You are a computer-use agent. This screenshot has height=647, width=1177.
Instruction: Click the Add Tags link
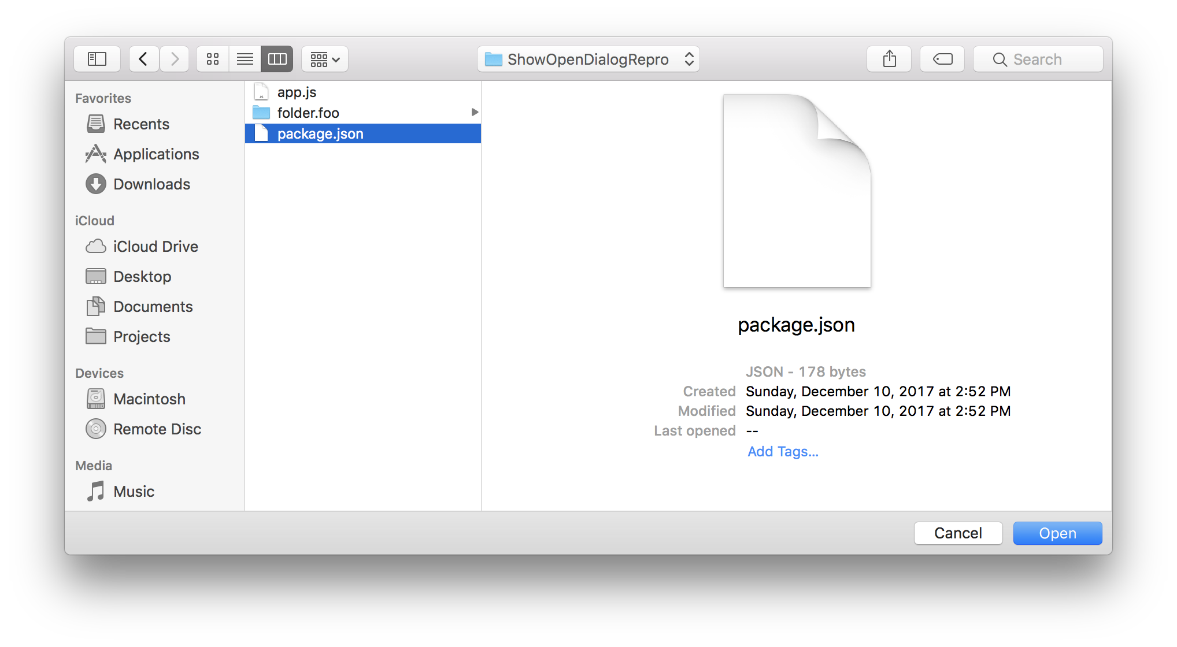tap(783, 451)
